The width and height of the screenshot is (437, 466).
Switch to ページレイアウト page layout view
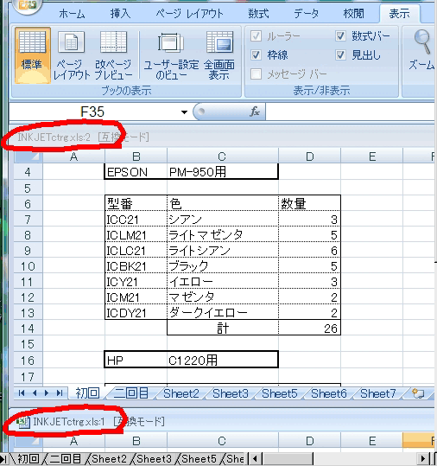71,54
